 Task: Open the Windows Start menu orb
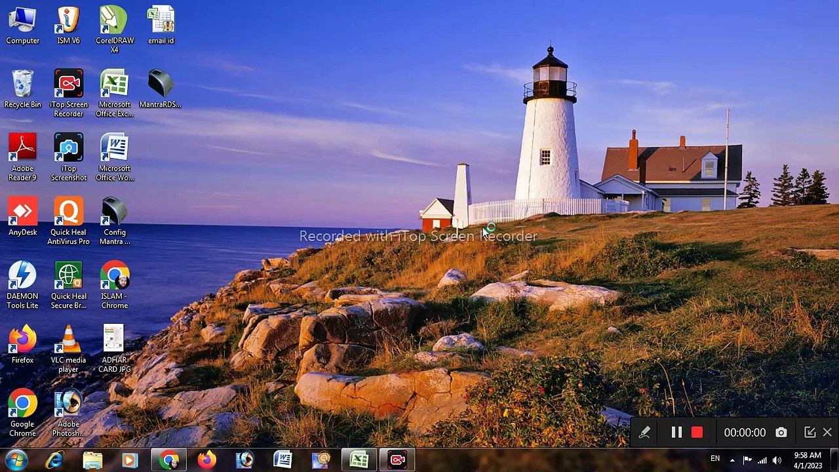[16, 460]
